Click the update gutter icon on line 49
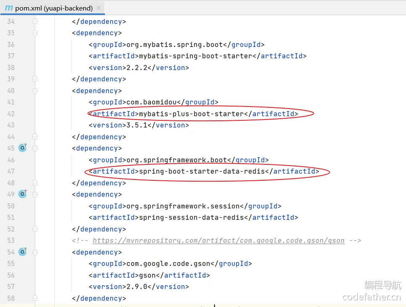Image resolution: width=406 pixels, height=307 pixels. pyautogui.click(x=23, y=194)
